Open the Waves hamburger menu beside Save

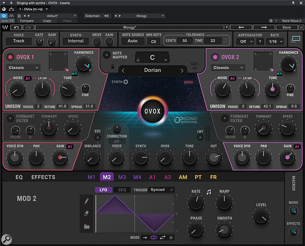[301, 28]
